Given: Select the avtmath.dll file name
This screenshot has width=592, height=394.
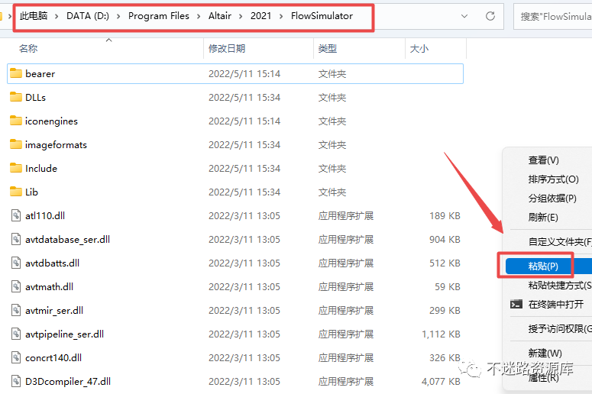Looking at the screenshot, I should pos(49,287).
